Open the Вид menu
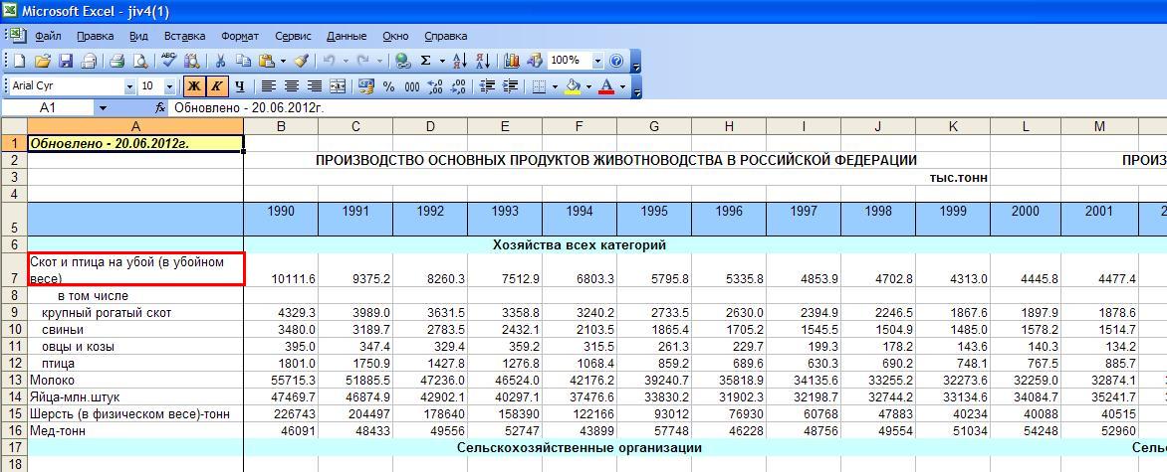Viewport: 1167px width, 472px height. [138, 36]
